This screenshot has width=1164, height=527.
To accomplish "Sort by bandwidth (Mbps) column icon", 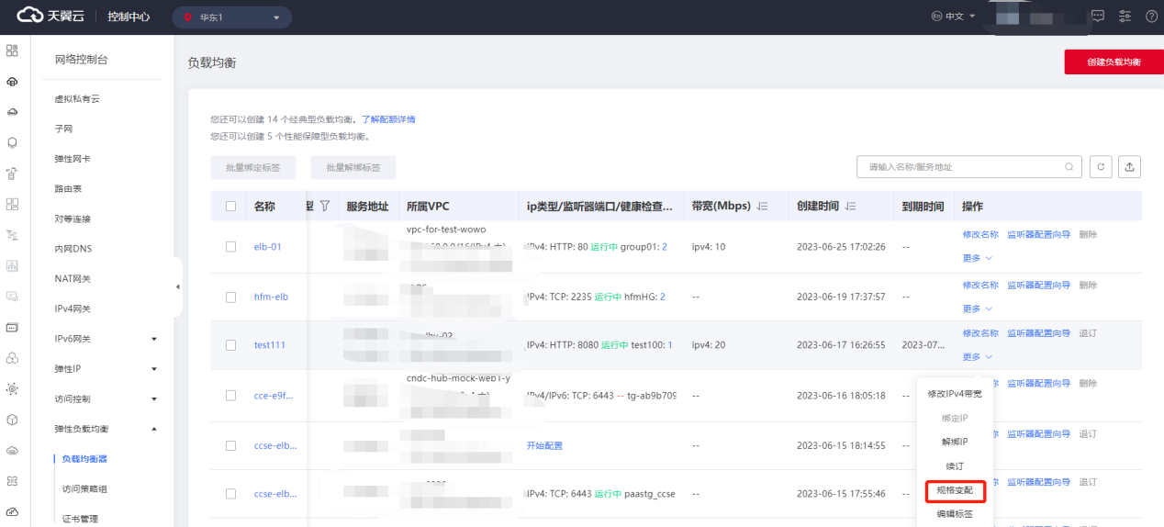I will [762, 207].
